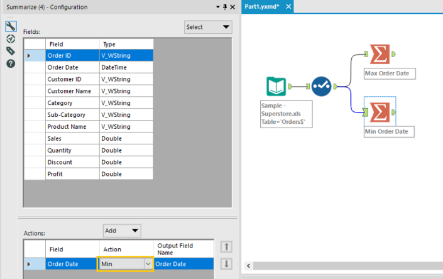Select the Sub-Category field row
The image size is (443, 279).
click(x=89, y=115)
